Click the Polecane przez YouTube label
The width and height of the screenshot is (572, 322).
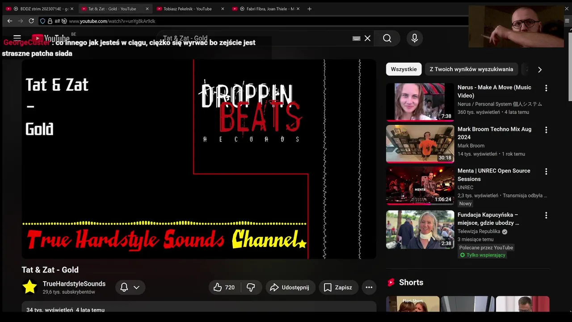[486, 247]
